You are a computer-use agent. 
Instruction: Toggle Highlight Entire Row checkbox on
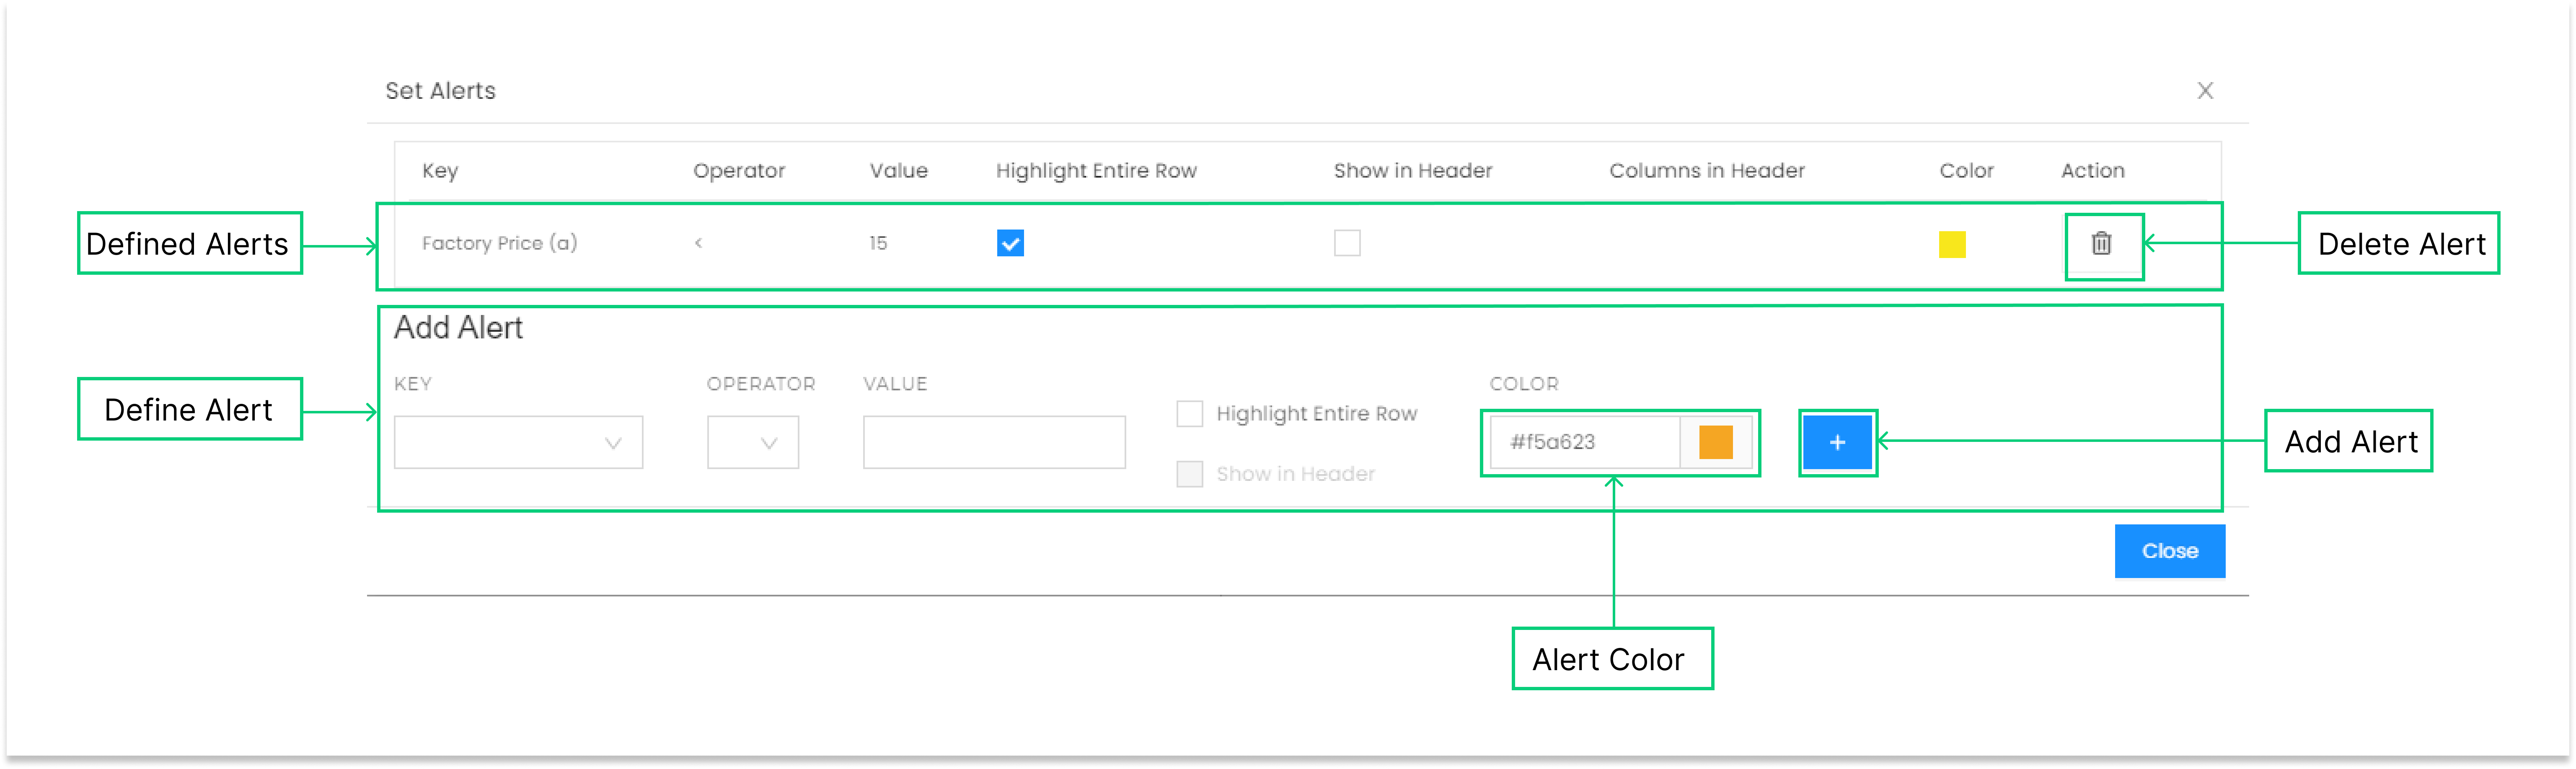[1188, 416]
